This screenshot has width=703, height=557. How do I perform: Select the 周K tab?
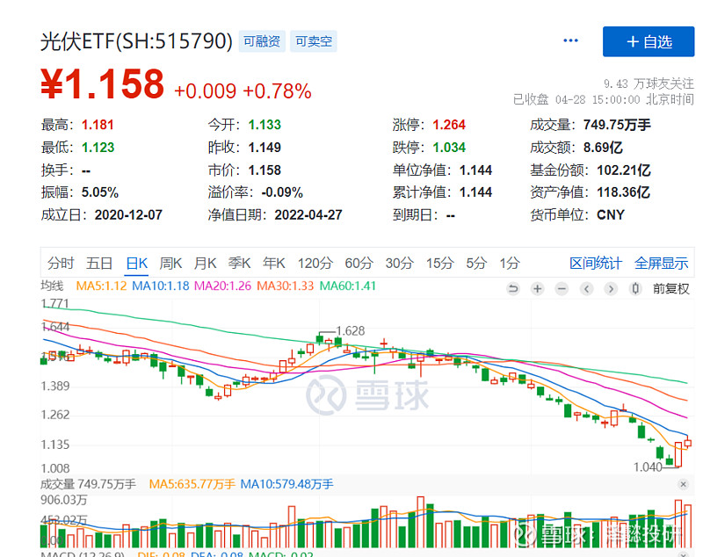(170, 263)
